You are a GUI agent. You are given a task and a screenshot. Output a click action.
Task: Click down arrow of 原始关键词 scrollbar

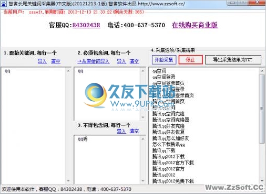coord(68,181)
